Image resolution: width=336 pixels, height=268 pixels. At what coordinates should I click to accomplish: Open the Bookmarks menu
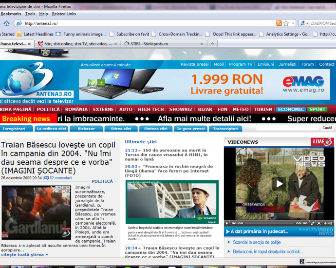point(11,14)
